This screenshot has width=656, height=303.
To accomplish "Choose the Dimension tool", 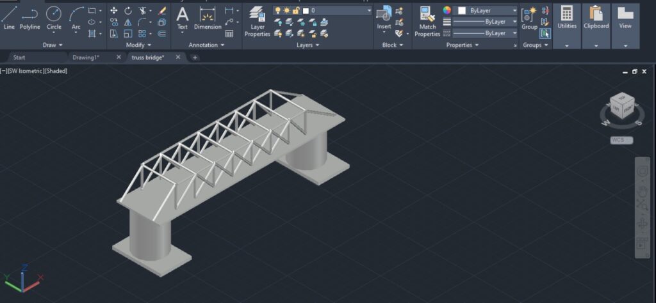I will click(207, 18).
